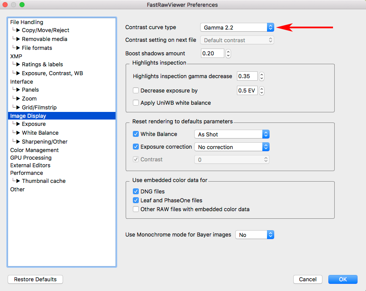Click the Restore Defaults button
This screenshot has width=366, height=291.
35,279
